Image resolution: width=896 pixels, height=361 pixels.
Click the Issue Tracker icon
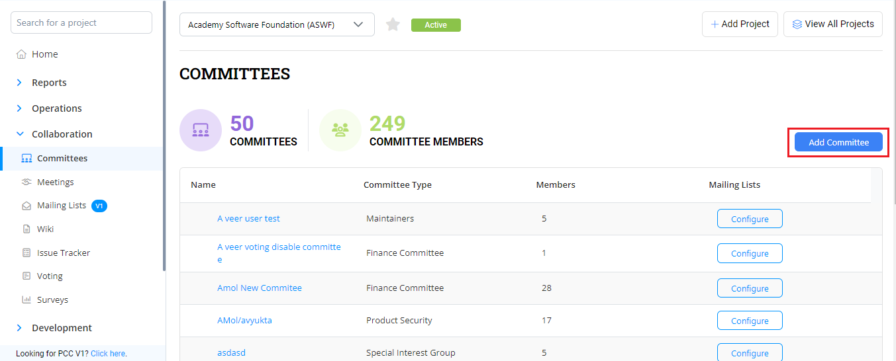[x=26, y=253]
